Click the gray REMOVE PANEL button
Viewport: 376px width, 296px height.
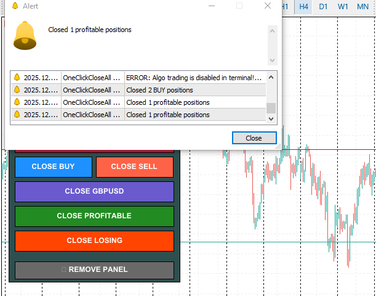pyautogui.click(x=94, y=269)
